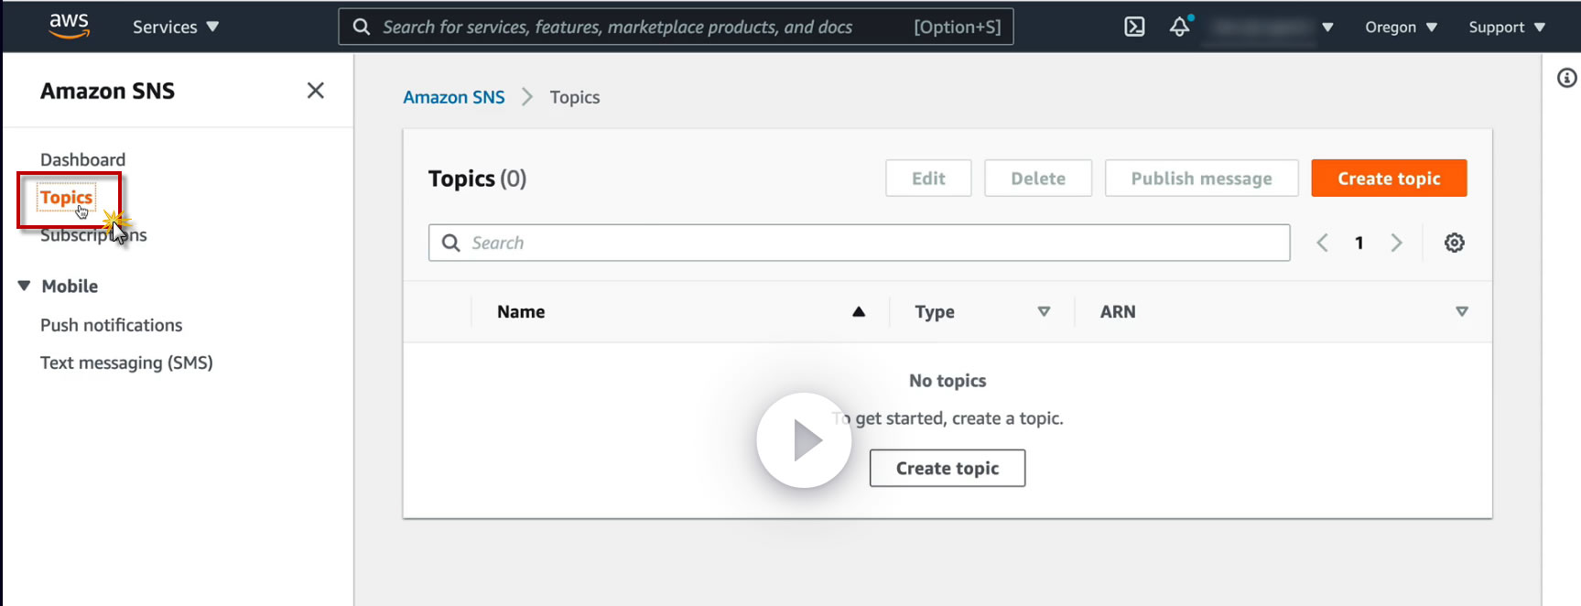Open the notifications bell icon
Screen dimensions: 1581x606
pyautogui.click(x=1179, y=27)
